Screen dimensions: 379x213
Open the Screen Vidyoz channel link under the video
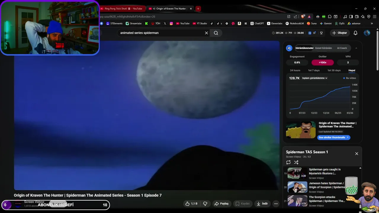34,202
